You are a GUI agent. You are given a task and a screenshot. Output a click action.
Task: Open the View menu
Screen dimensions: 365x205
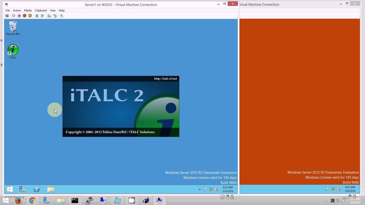click(x=53, y=11)
